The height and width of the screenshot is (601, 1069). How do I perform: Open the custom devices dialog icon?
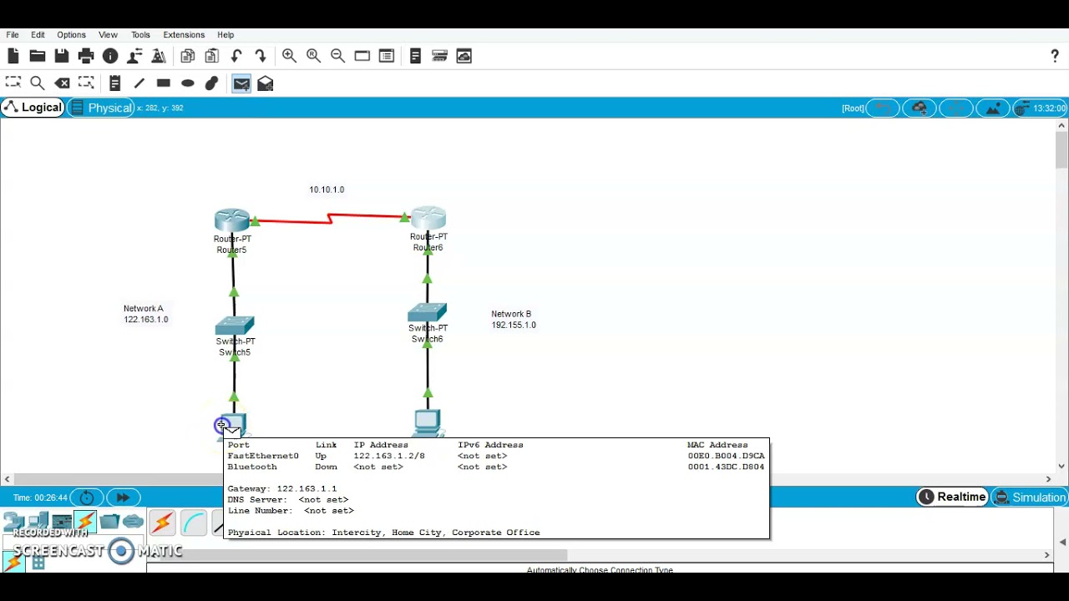point(386,56)
